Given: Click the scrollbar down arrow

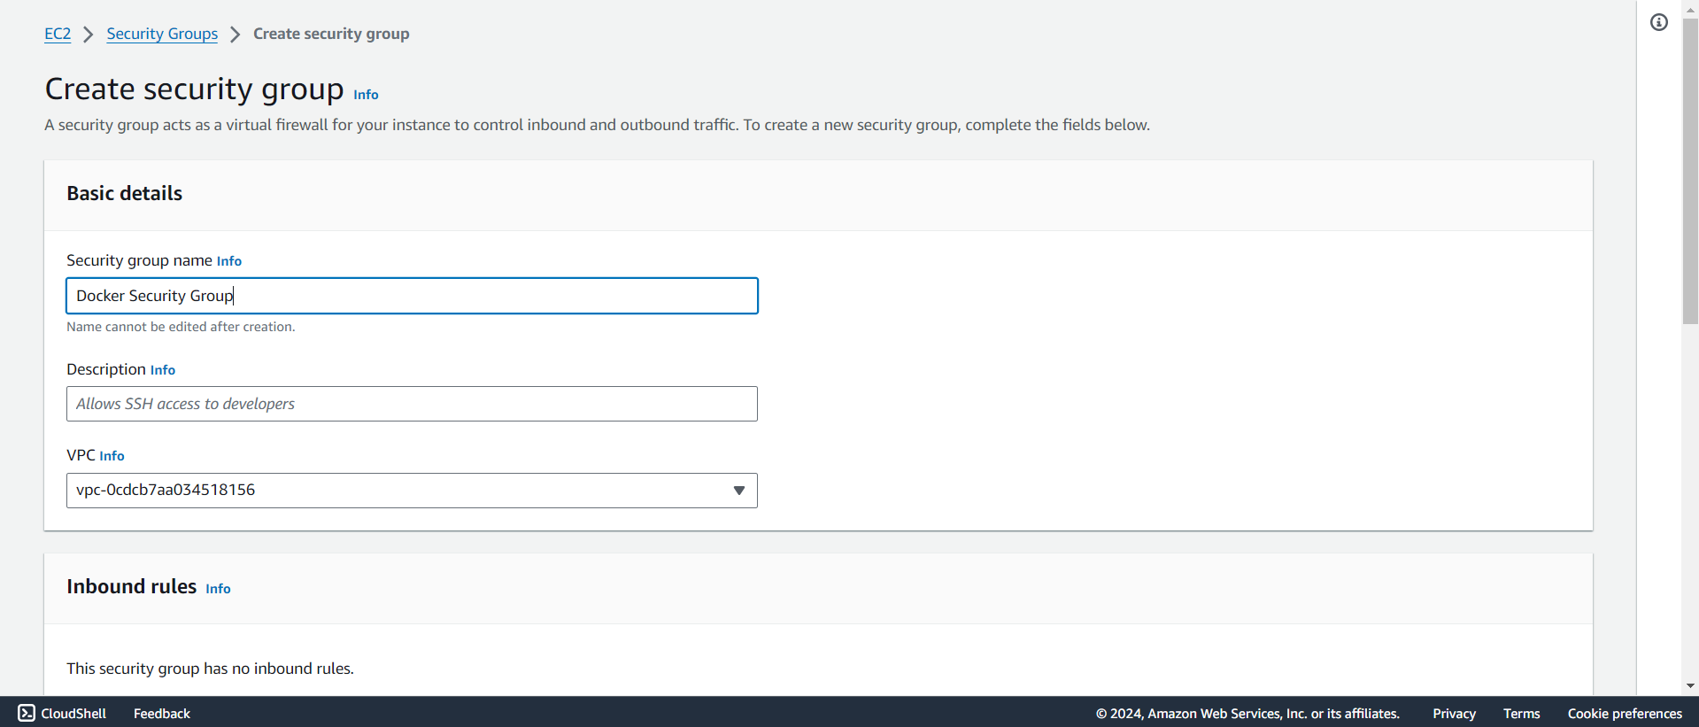Looking at the screenshot, I should (x=1690, y=685).
